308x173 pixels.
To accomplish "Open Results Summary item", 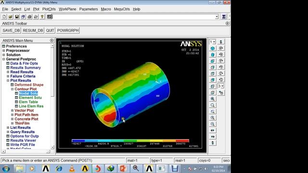I will point(26,68).
